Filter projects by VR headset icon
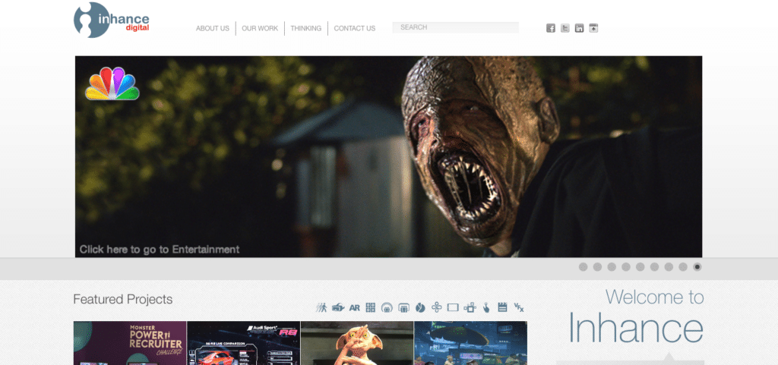 point(338,307)
